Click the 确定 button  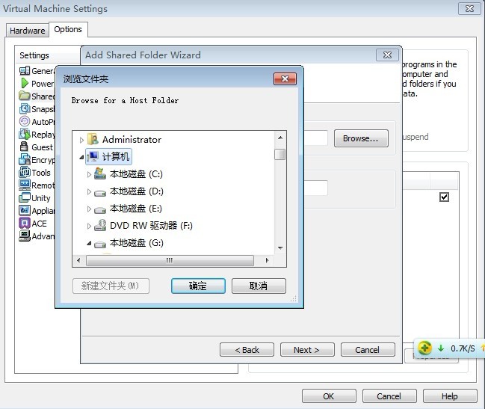(x=198, y=286)
